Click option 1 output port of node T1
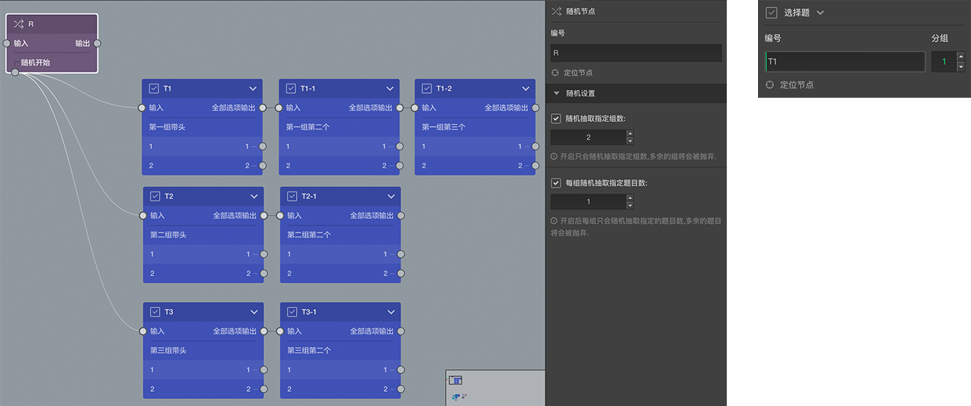 263,146
